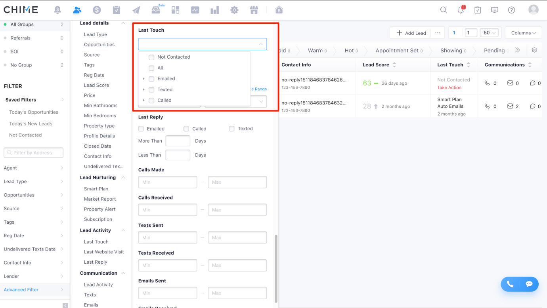547x308 pixels.
Task: Select the Showing pipeline stage
Action: point(454,50)
